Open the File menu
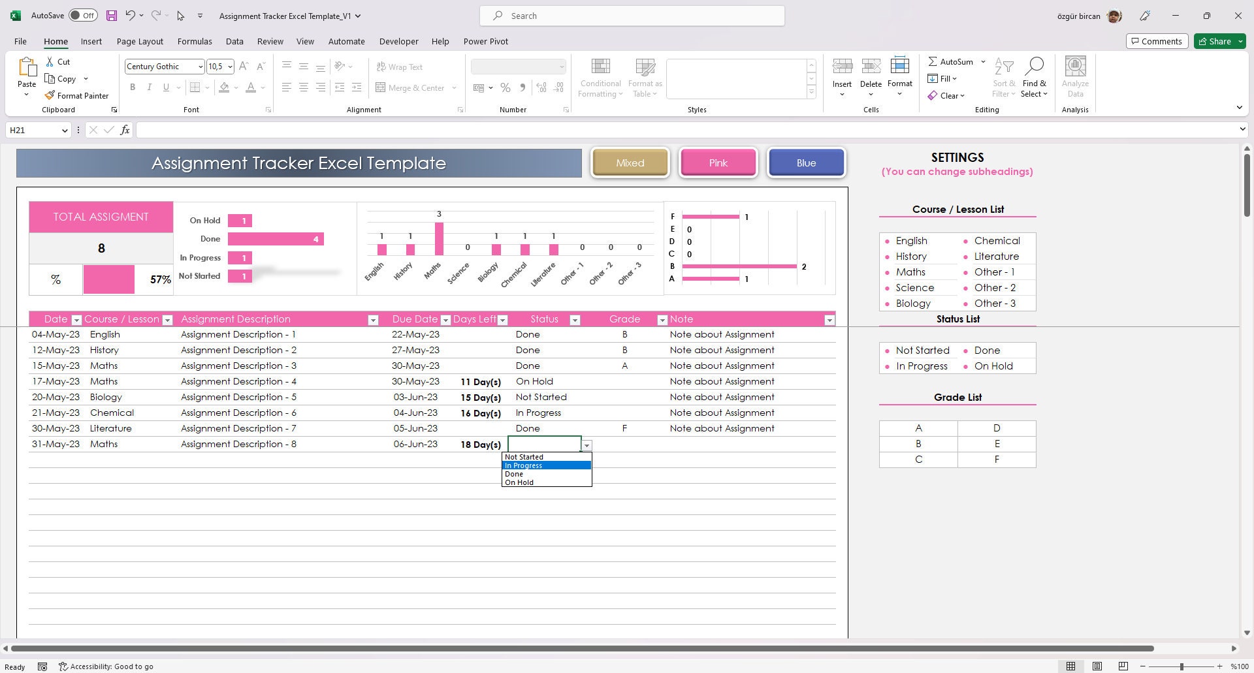Screen dimensions: 1254x673 click(x=20, y=41)
